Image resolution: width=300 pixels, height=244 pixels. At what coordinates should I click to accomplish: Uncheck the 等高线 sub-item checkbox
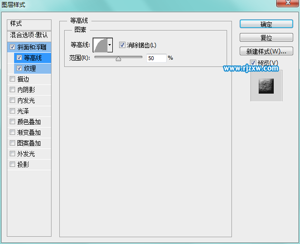19,57
